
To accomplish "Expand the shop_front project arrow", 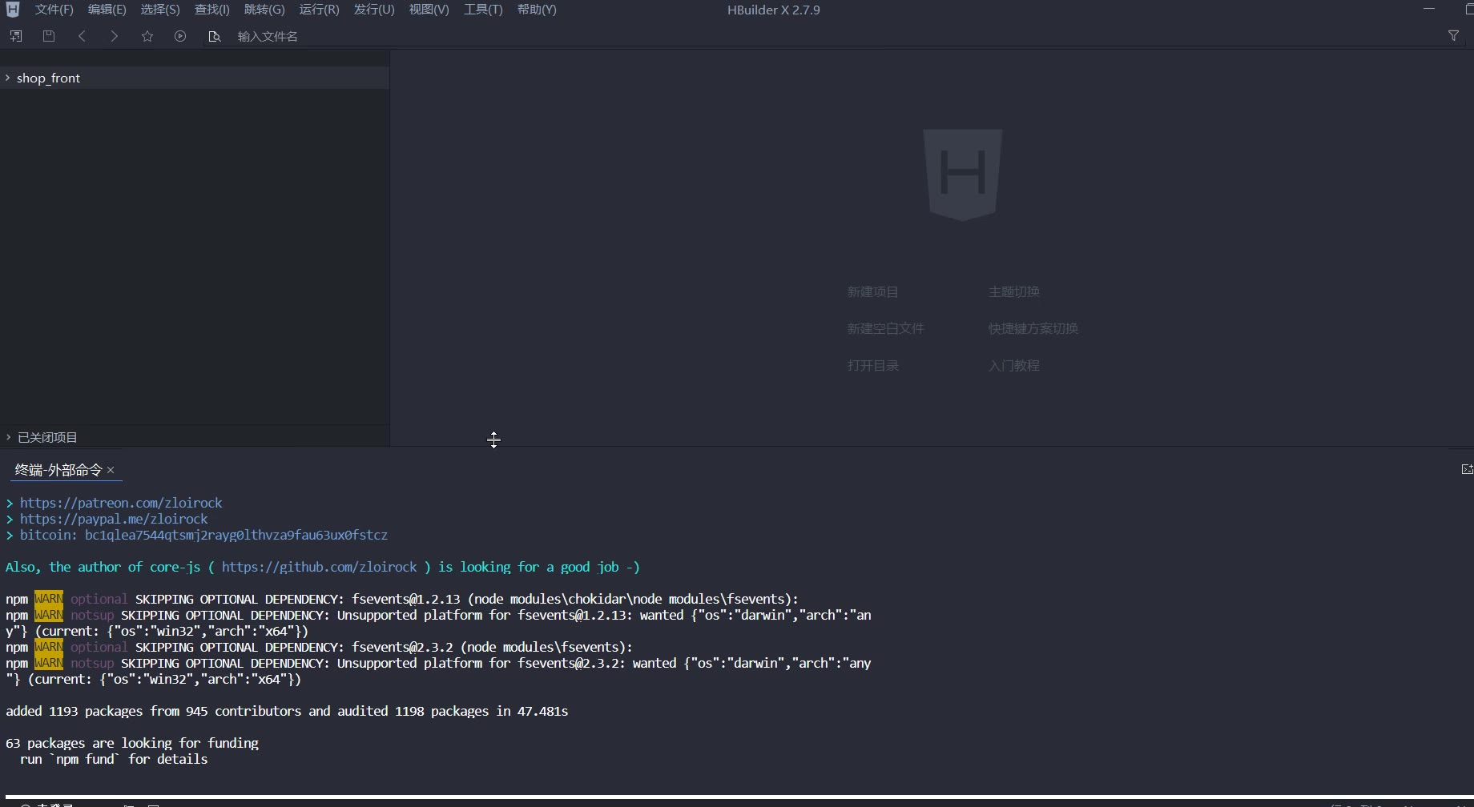I will click(8, 78).
